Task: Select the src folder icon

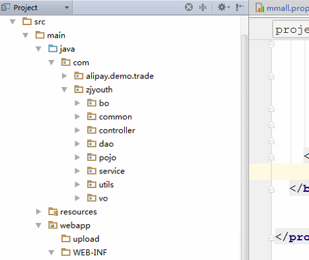Action: (27, 22)
